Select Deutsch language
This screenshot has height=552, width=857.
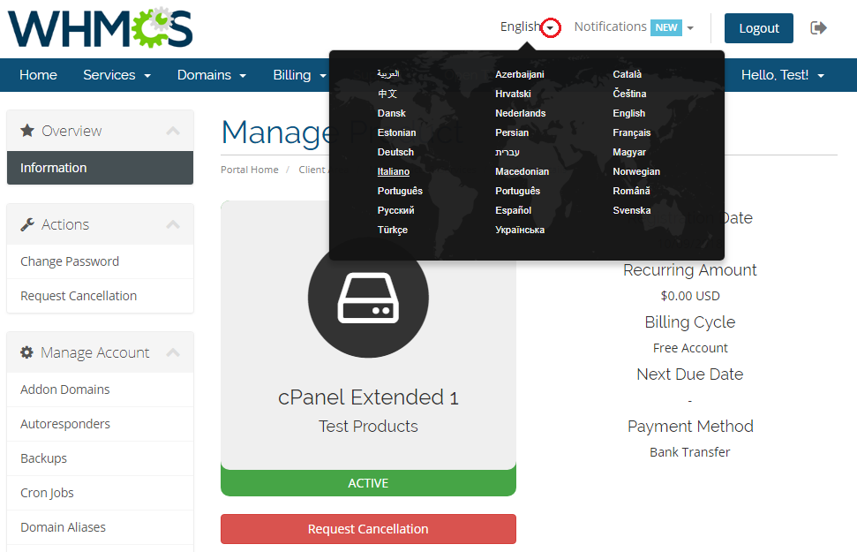(x=395, y=152)
